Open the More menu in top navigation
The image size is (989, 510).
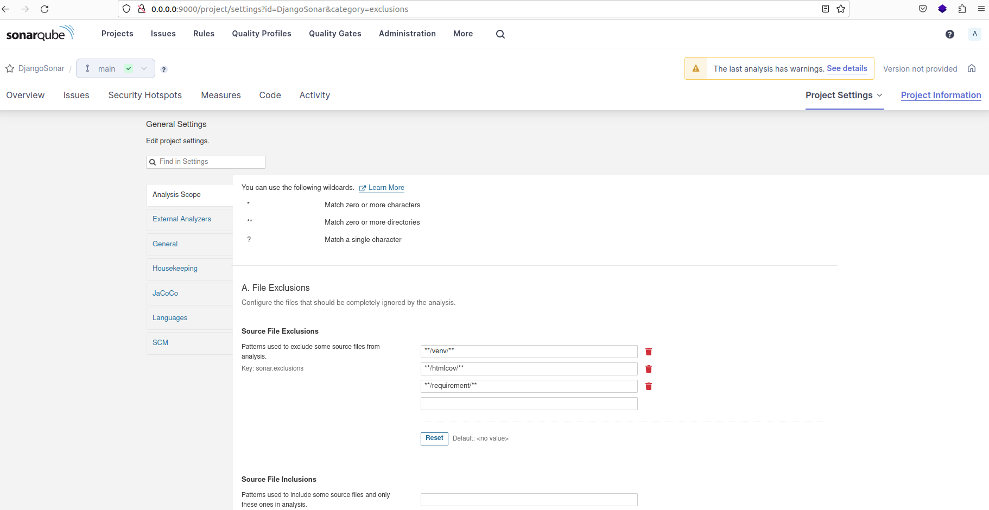[463, 34]
